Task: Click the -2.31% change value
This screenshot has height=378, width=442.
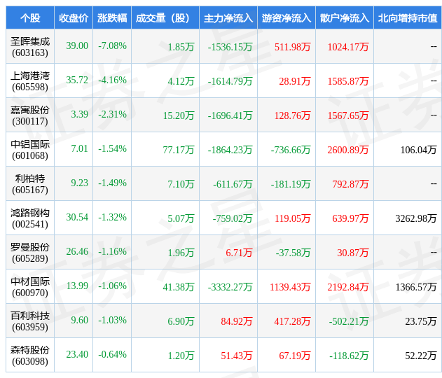Action: [112, 114]
